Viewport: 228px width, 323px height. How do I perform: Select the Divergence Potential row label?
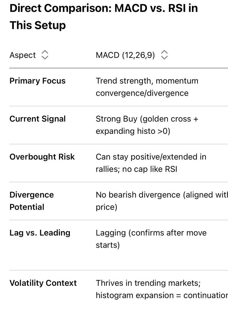click(32, 201)
